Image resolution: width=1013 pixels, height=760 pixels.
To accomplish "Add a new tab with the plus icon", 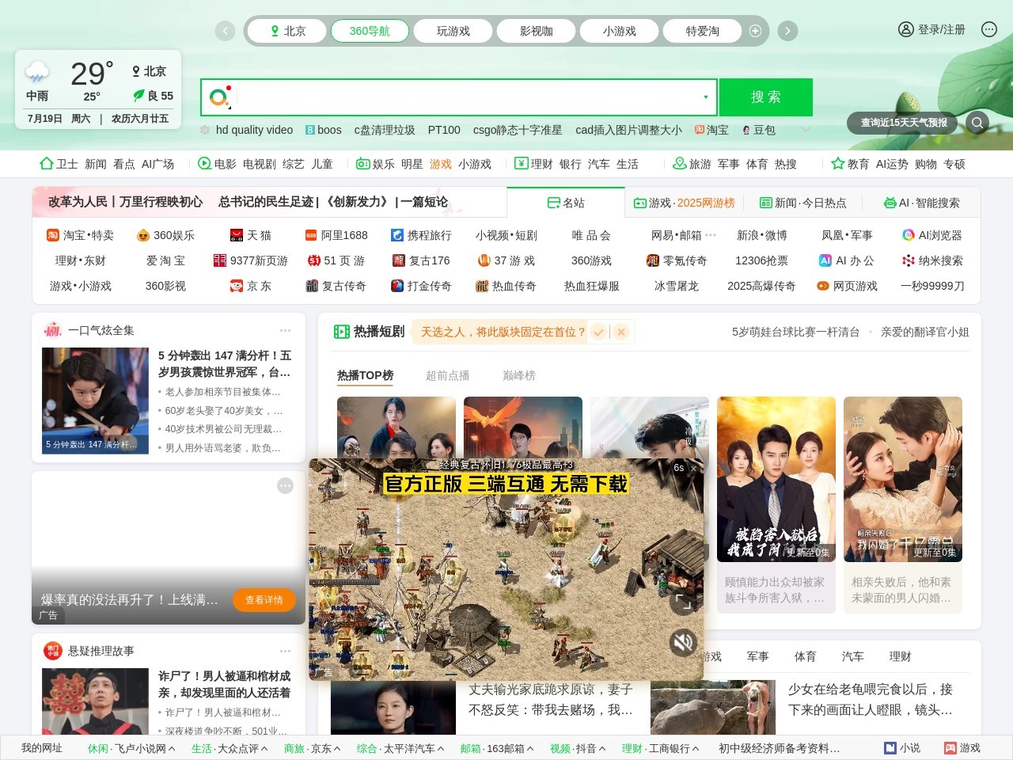I will pos(755,31).
